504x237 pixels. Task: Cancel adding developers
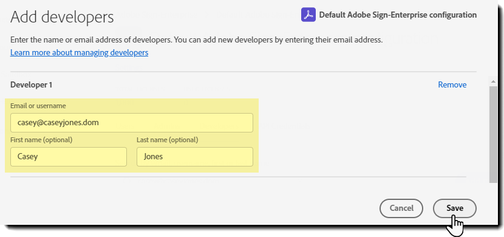pos(401,208)
